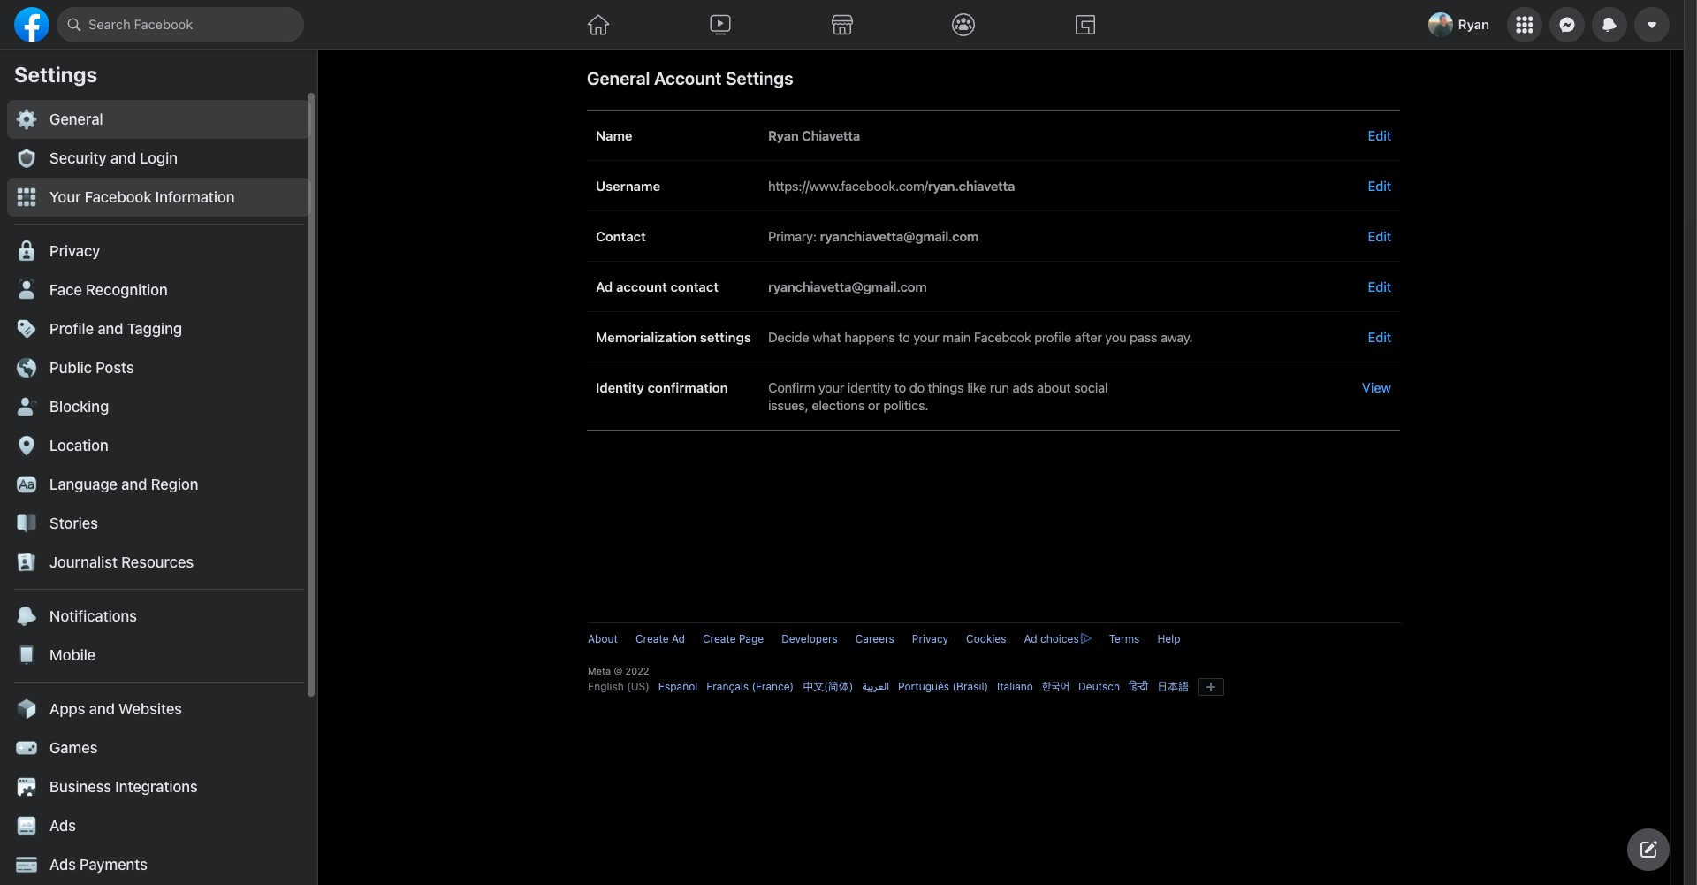The image size is (1697, 885).
Task: Click Ryan's profile avatar
Action: (x=1441, y=25)
